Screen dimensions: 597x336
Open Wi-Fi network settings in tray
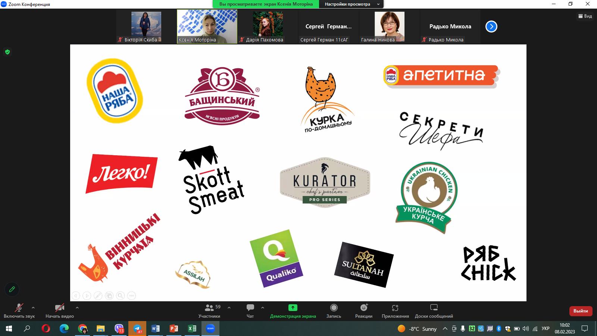535,329
